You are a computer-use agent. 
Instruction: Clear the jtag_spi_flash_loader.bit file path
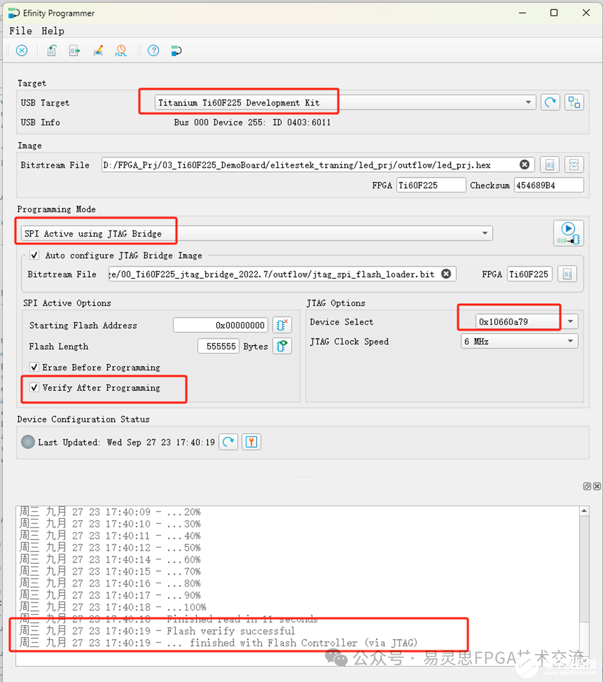446,274
